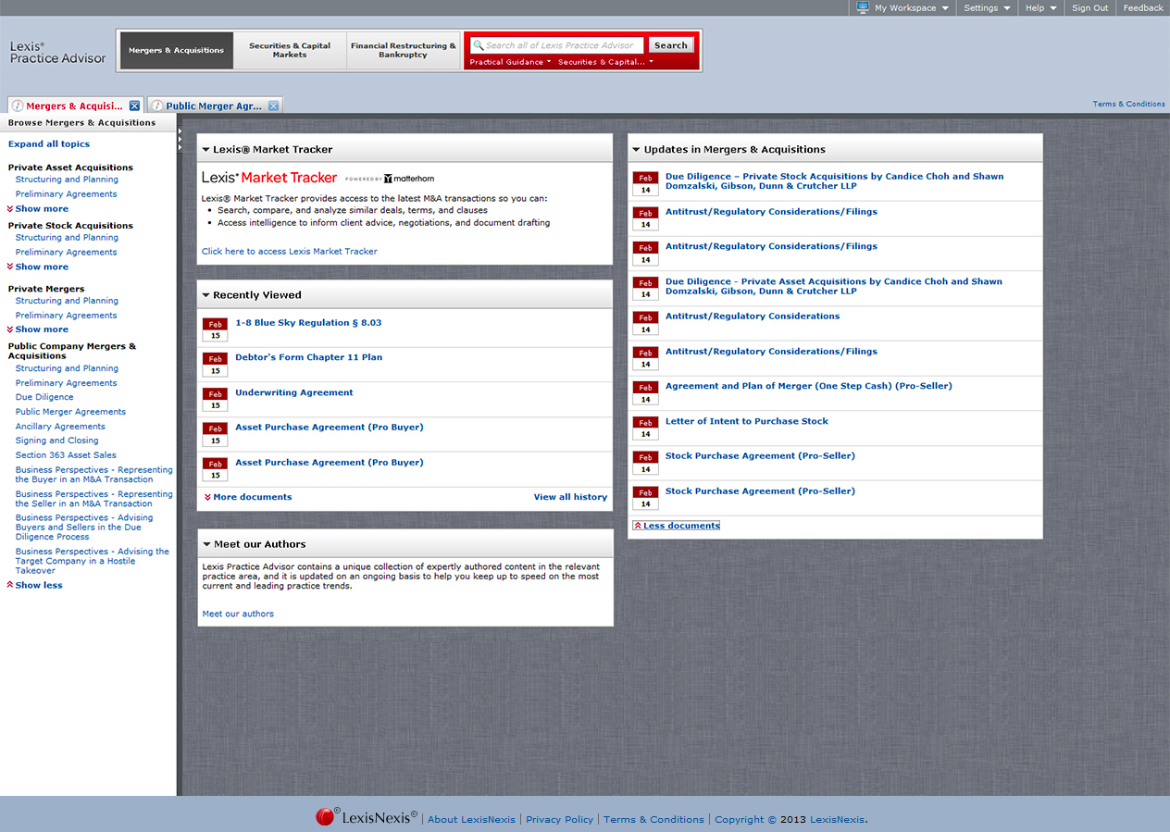Image resolution: width=1170 pixels, height=832 pixels.
Task: Click the Lexis Practice Advisor logo
Action: tap(58, 53)
